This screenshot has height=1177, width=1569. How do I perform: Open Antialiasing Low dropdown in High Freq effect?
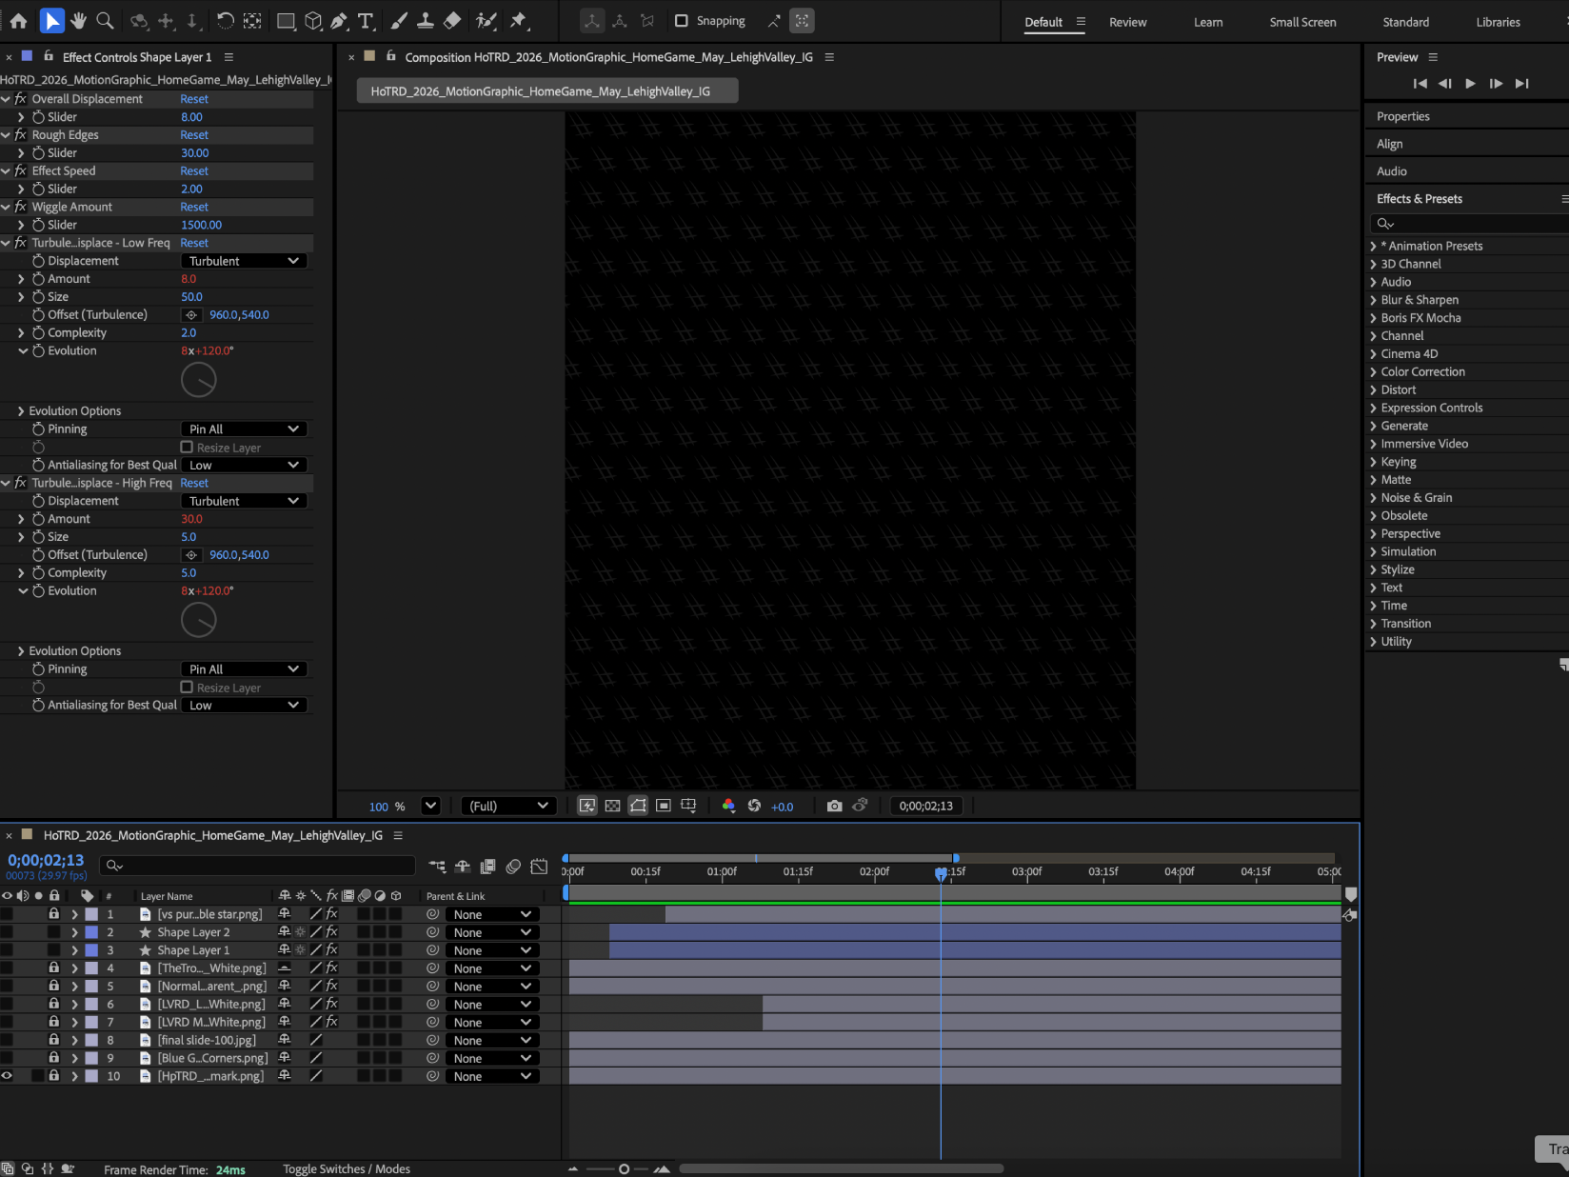(244, 706)
